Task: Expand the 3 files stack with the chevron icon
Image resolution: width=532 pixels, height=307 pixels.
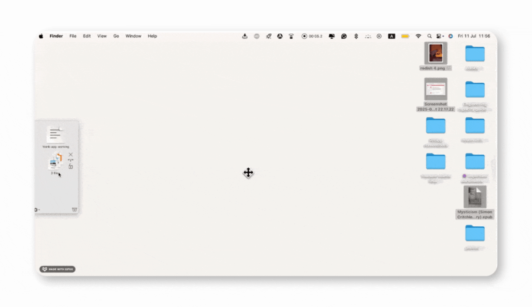Action: click(x=71, y=160)
